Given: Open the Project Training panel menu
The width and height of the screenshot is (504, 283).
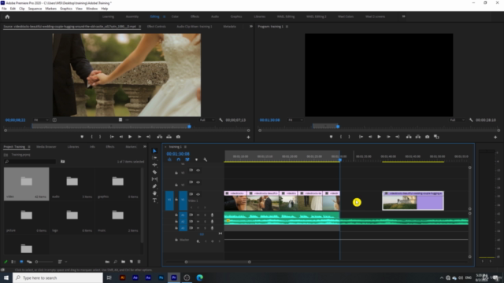Looking at the screenshot, I should pos(29,147).
